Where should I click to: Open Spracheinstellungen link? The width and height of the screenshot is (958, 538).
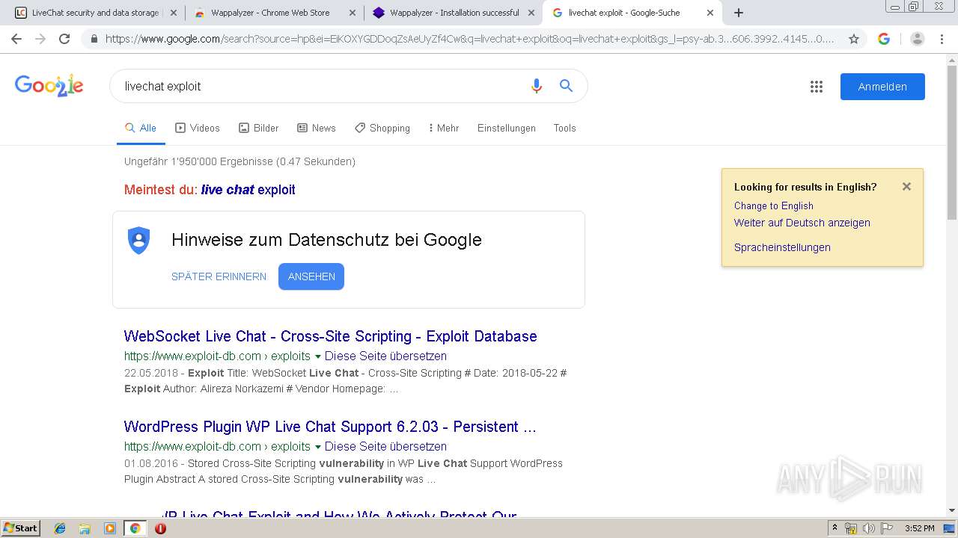point(782,247)
